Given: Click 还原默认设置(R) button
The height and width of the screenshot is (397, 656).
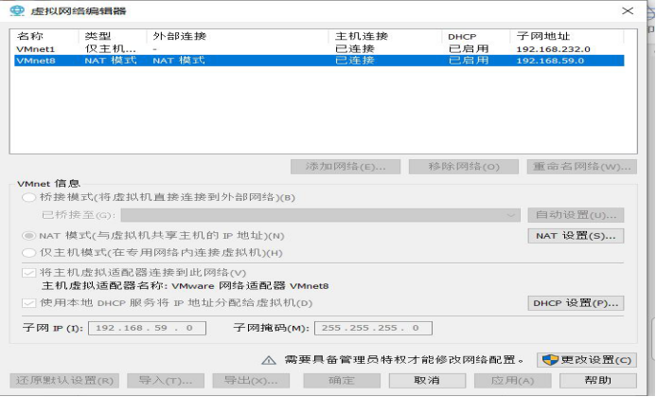Looking at the screenshot, I should pyautogui.click(x=64, y=381).
